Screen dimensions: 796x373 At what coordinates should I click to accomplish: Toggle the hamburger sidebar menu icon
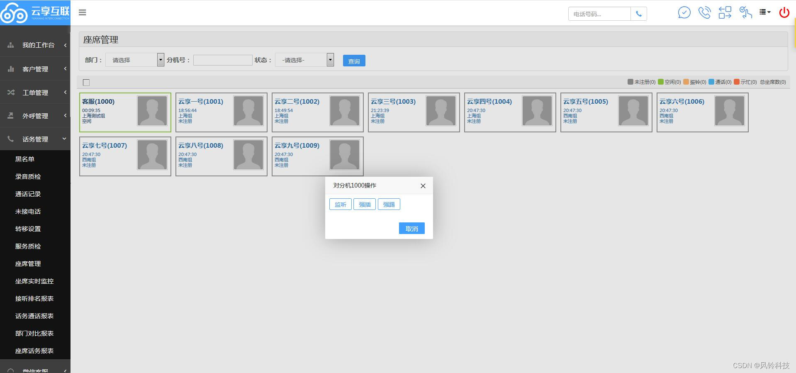coord(82,12)
